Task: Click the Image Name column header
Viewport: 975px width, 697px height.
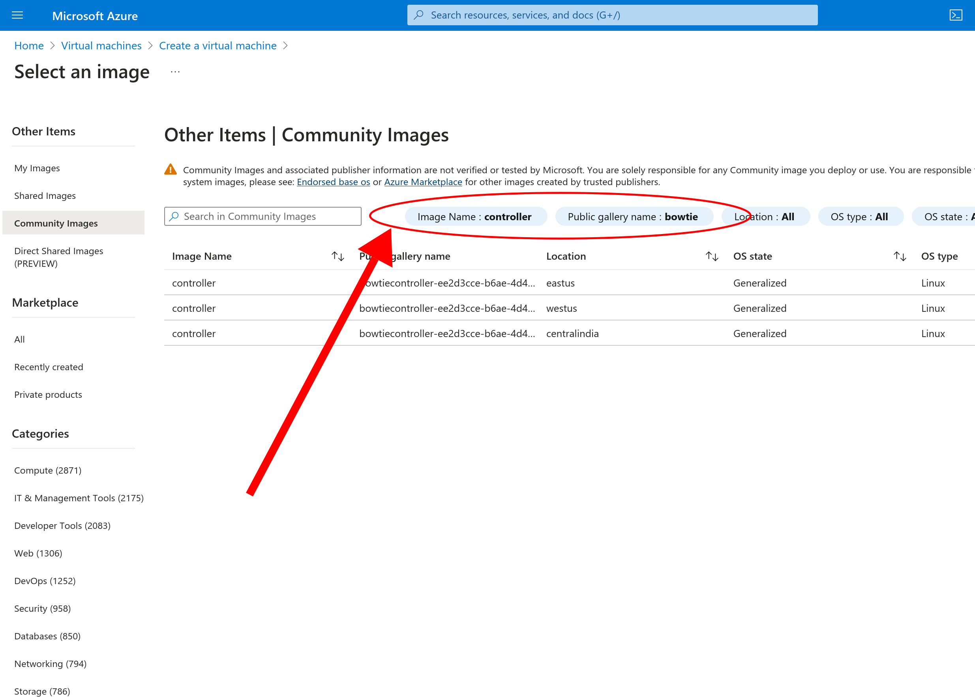Action: click(202, 256)
